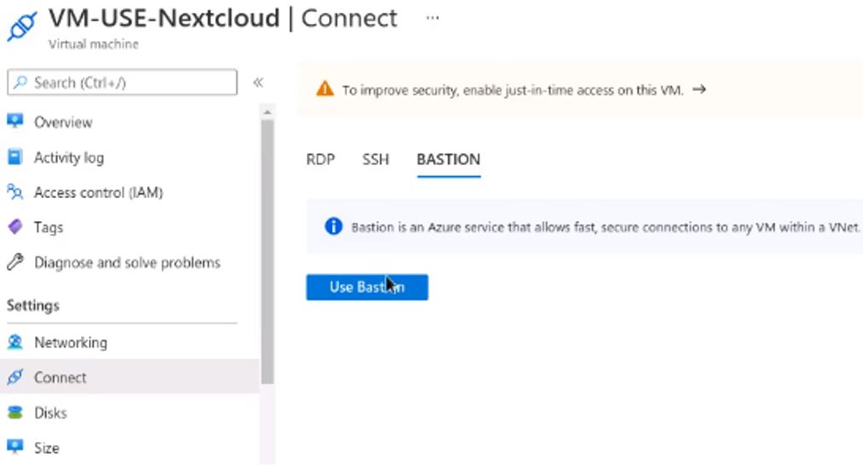Click the blue info circle icon
The height and width of the screenshot is (467, 863).
[333, 226]
